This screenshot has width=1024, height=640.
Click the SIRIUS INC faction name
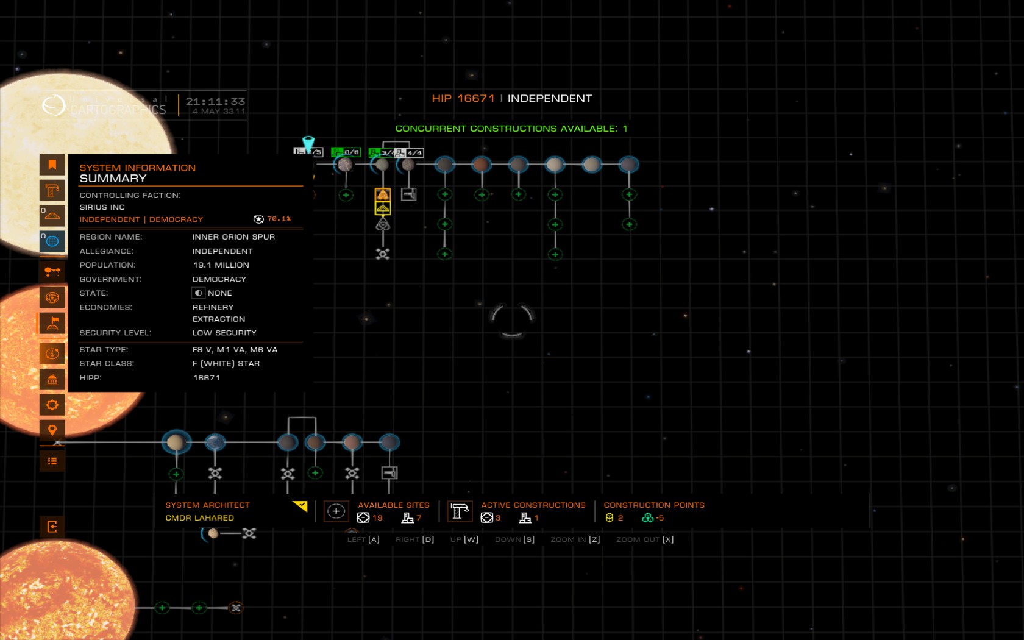pos(102,207)
